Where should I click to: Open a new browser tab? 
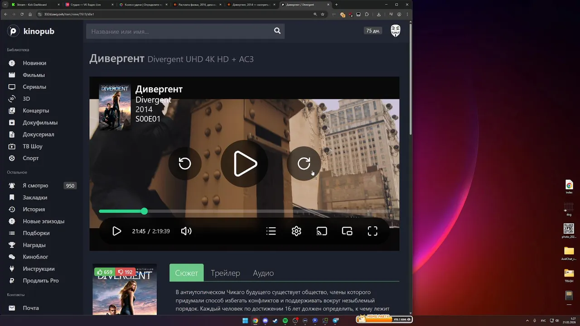336,5
